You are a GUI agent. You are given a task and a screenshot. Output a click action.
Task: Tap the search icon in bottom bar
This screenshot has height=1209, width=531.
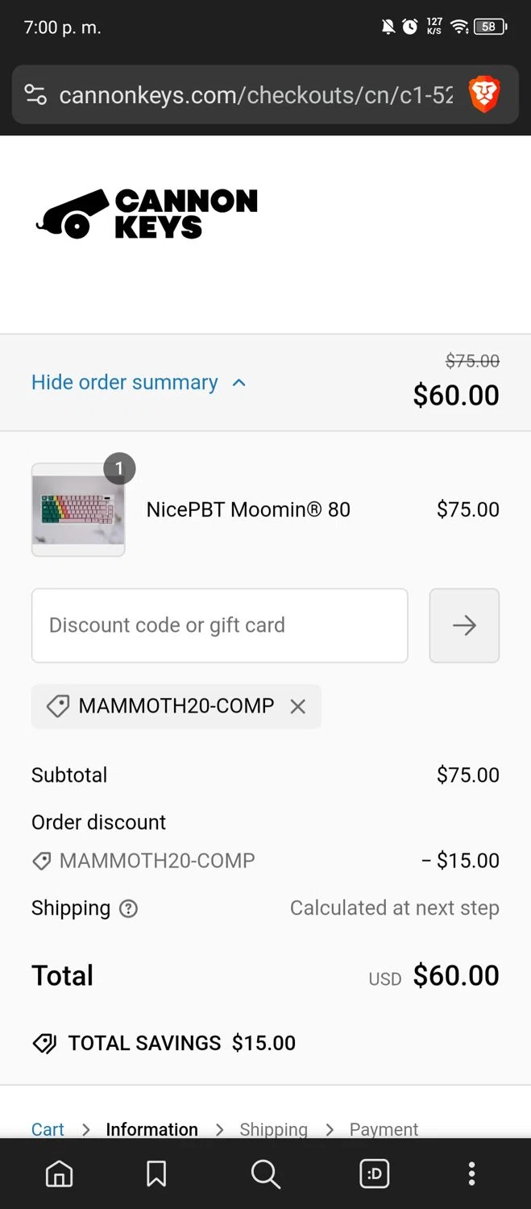265,1174
